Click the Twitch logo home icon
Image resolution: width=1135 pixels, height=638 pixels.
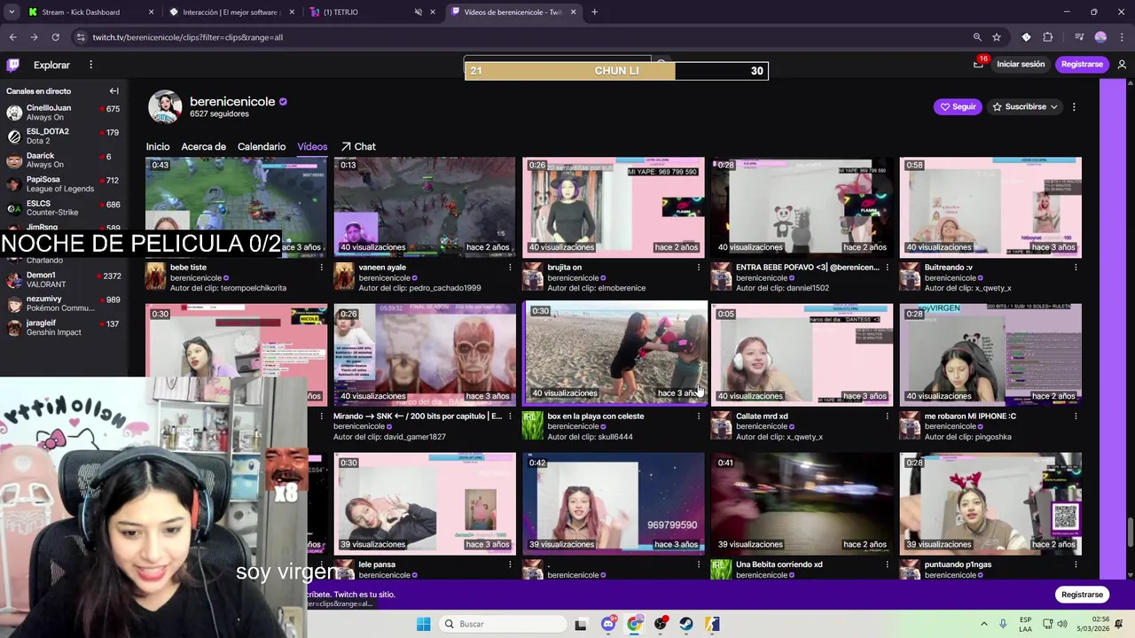click(13, 65)
